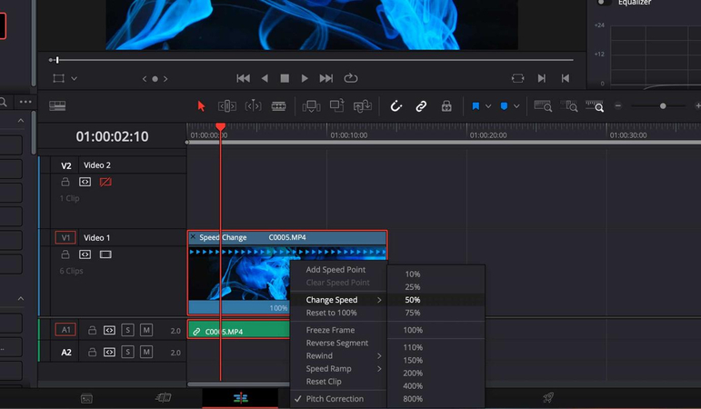Select the Selection Mode arrow tool
Screen dimensions: 701x409
click(x=201, y=106)
